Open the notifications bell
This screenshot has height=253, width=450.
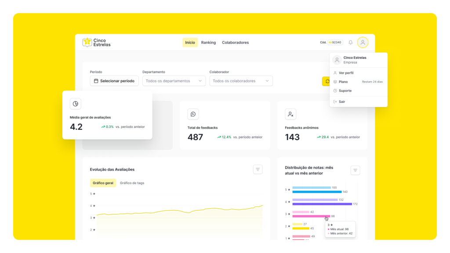[x=351, y=43]
